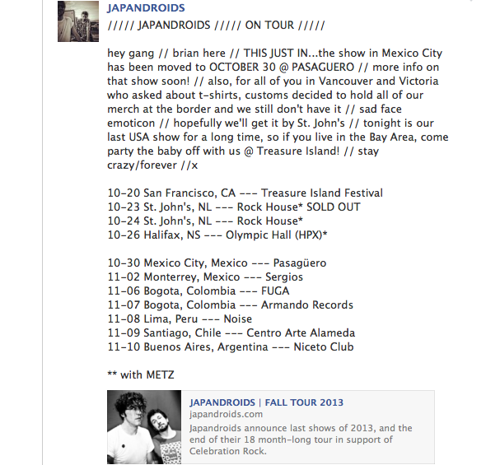Viewport: 500px width, 465px height.
Task: Click the Bogota Armando Records date
Action: [x=230, y=305]
